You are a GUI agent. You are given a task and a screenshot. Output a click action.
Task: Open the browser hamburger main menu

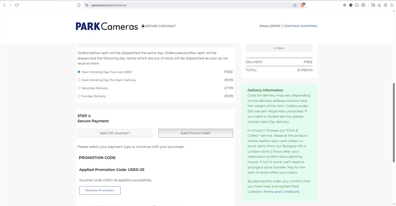392,5
